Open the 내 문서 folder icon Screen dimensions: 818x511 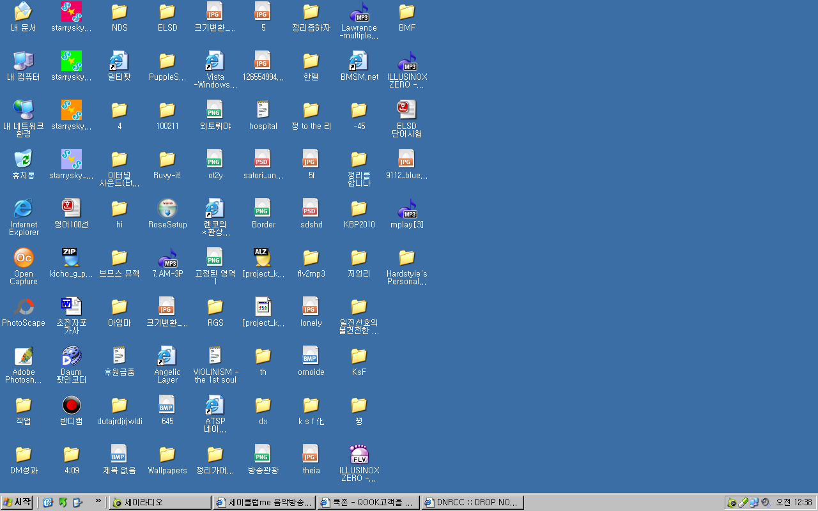click(x=24, y=12)
